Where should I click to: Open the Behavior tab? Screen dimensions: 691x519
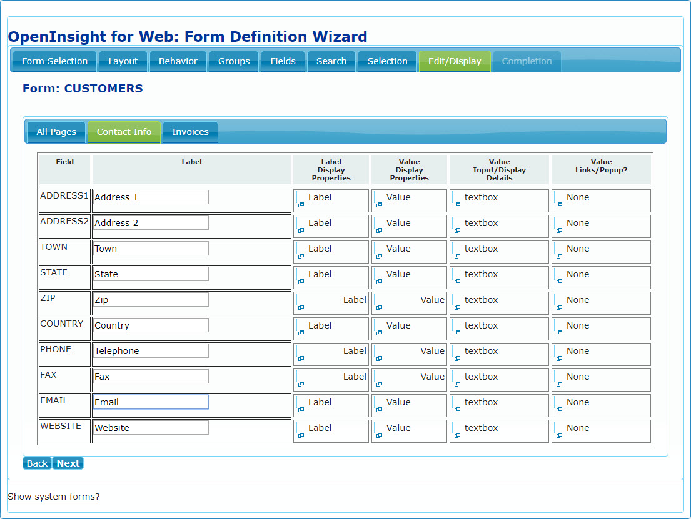click(178, 61)
